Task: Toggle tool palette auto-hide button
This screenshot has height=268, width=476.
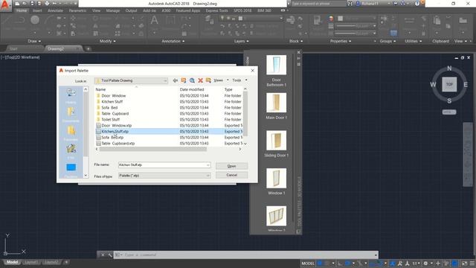Action: (299, 58)
